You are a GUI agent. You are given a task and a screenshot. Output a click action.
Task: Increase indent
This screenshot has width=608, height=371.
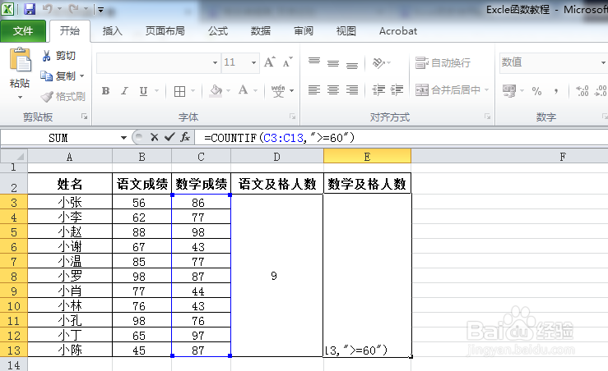point(397,90)
